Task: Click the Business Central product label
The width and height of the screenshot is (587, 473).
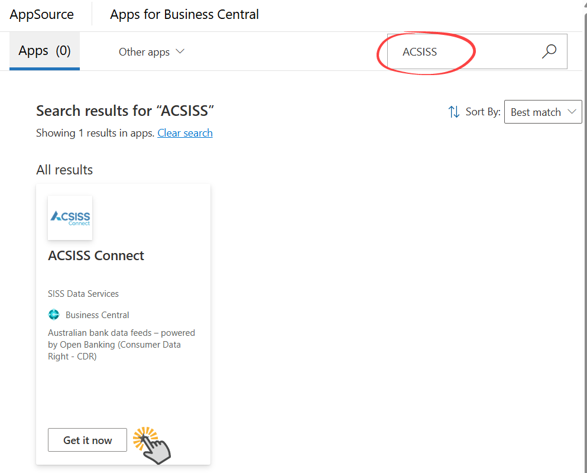Action: point(97,315)
